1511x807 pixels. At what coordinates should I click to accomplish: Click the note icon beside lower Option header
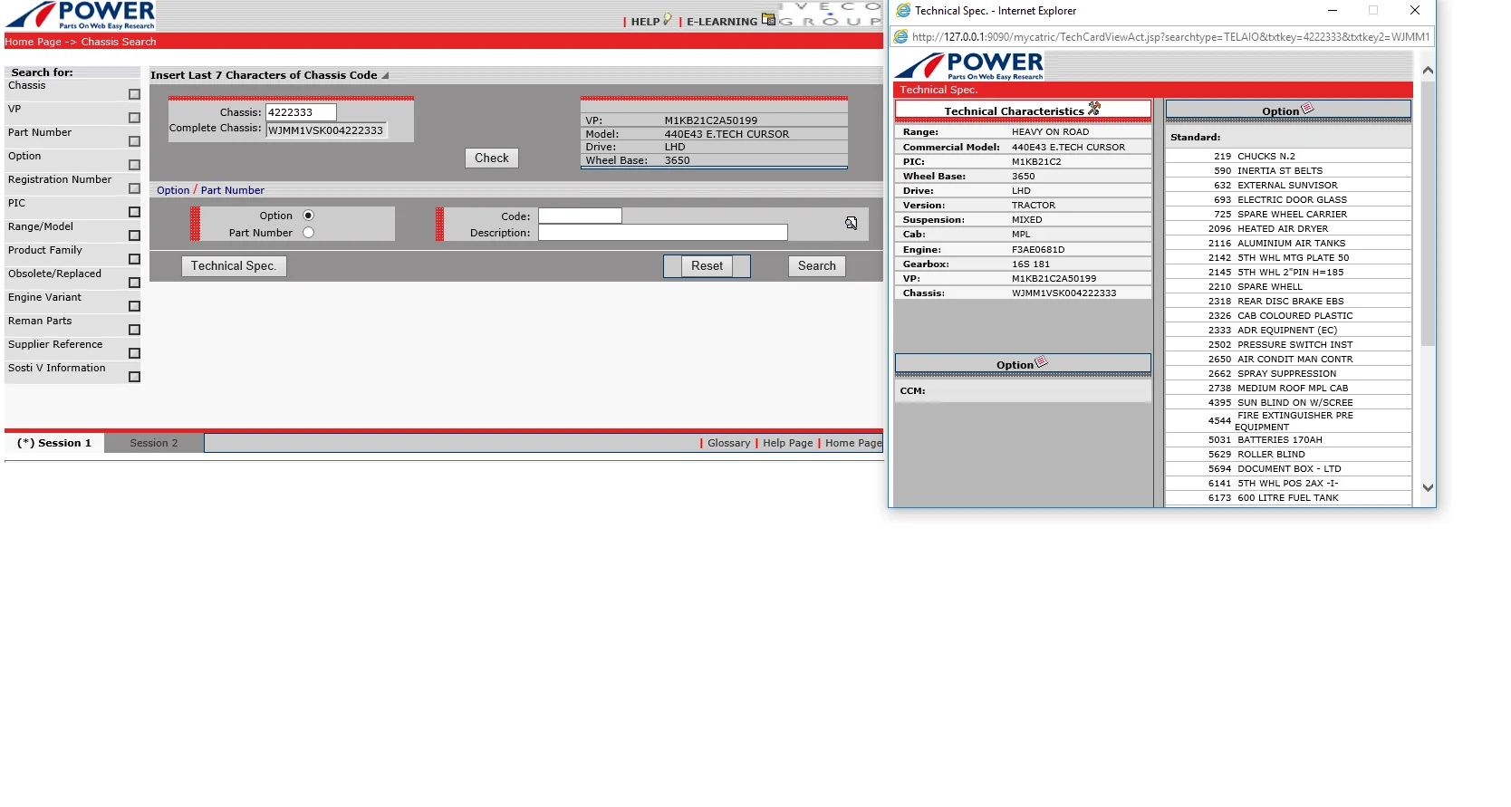pos(1041,362)
